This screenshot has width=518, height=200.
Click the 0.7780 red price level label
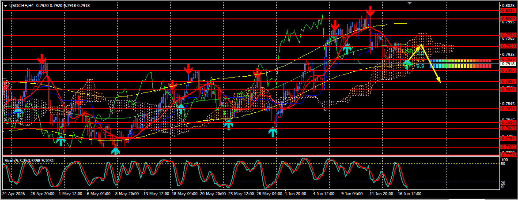tap(508, 139)
